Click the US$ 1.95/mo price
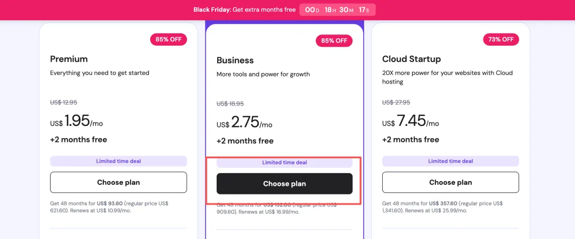The height and width of the screenshot is (239, 575). click(x=77, y=122)
